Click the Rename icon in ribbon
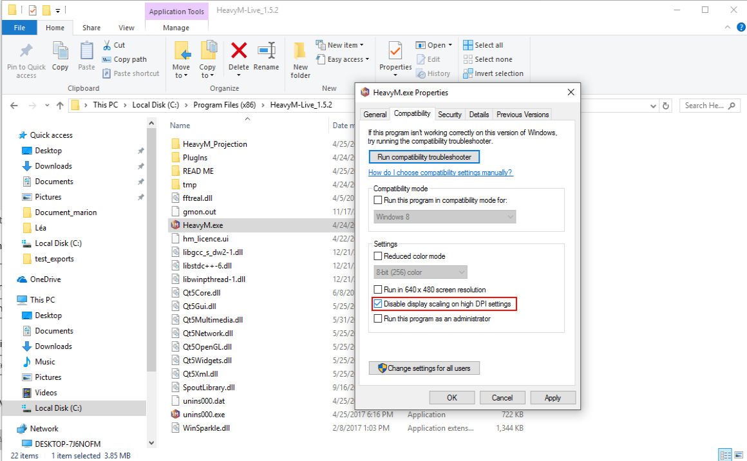 coord(267,50)
